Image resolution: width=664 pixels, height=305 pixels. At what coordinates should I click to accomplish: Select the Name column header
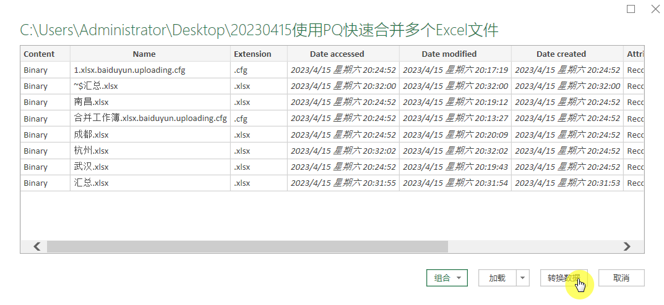150,54
